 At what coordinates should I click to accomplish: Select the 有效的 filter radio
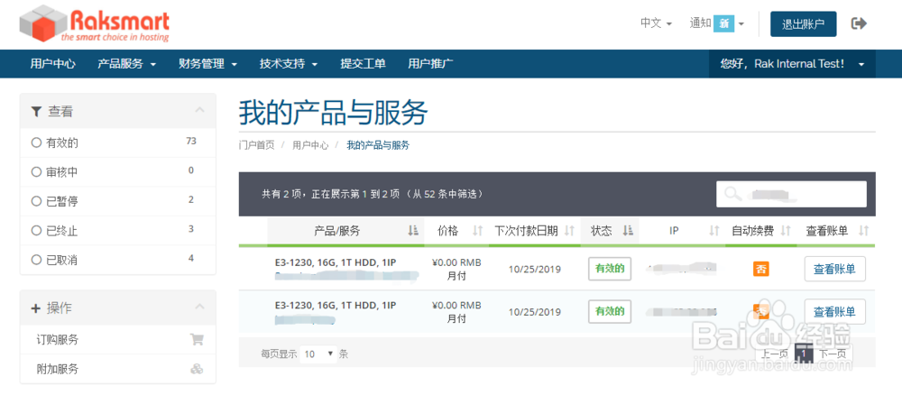tap(36, 142)
